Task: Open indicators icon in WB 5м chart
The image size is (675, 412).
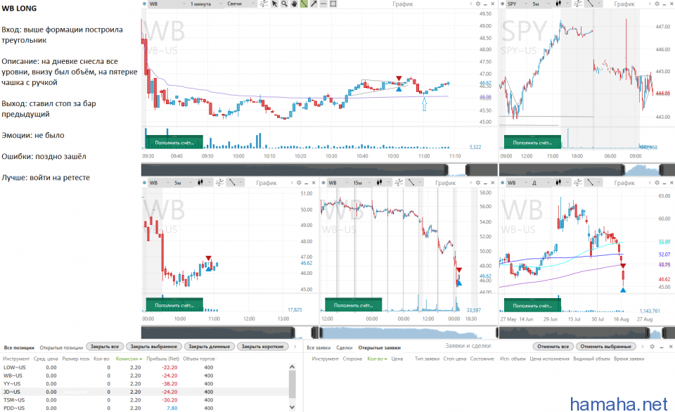Action: coord(219,183)
